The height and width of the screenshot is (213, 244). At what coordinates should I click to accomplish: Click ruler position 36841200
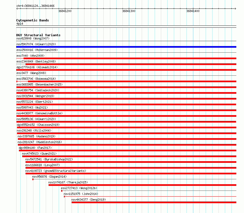click(65, 11)
